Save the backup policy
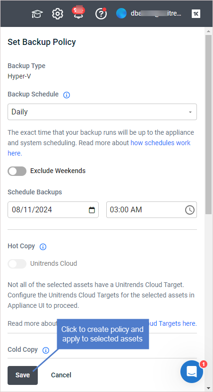The height and width of the screenshot is (392, 213). (23, 375)
